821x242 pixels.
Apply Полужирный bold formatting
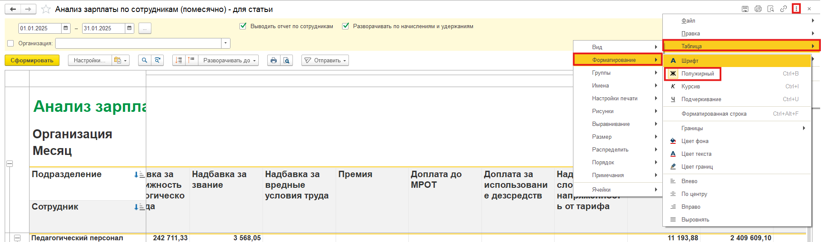737,73
